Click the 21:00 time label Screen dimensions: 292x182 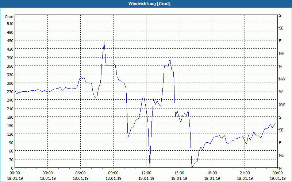[245, 173]
